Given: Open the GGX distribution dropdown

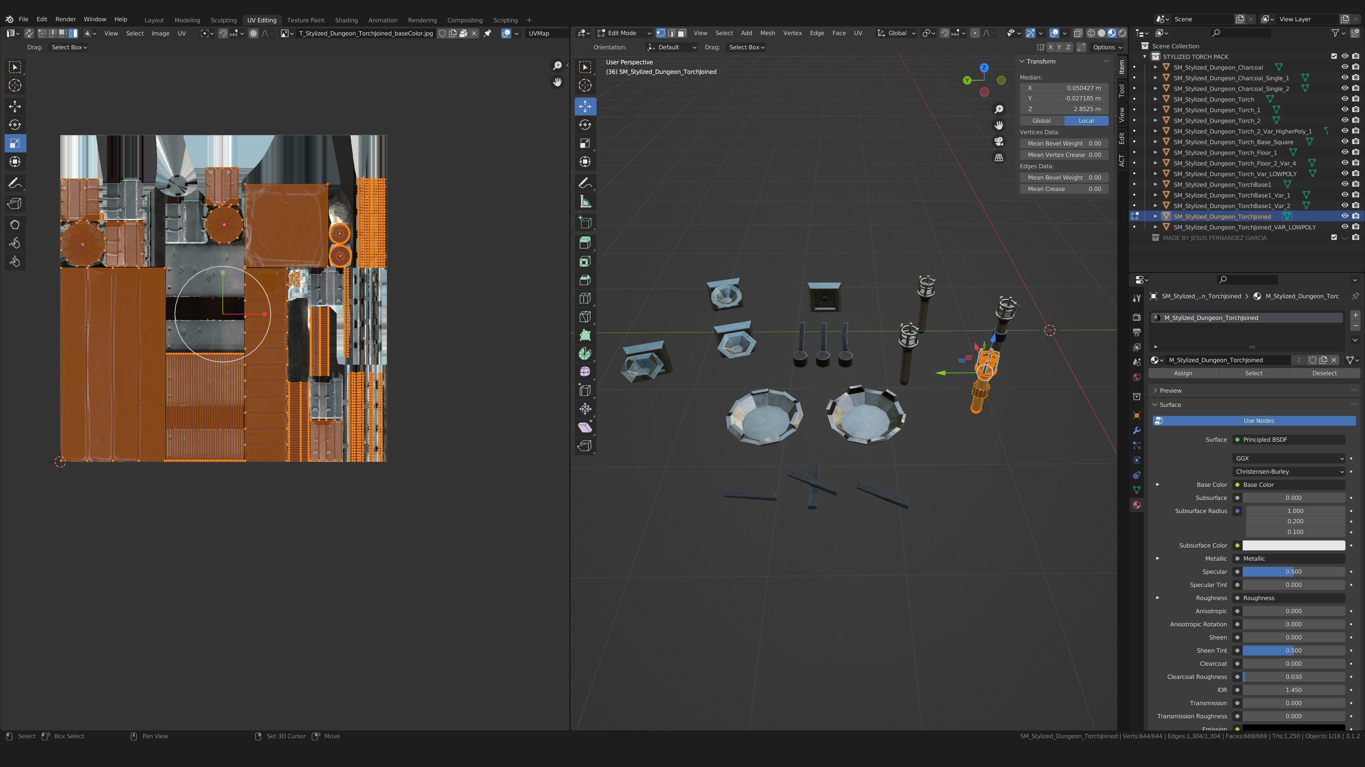Looking at the screenshot, I should (x=1289, y=458).
